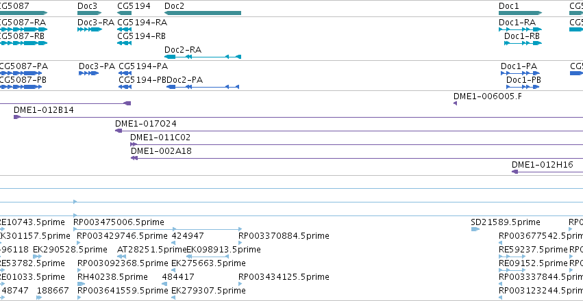Select the RP003475006.5prime EST label
Viewport: 583px width, 301px height.
(x=119, y=222)
